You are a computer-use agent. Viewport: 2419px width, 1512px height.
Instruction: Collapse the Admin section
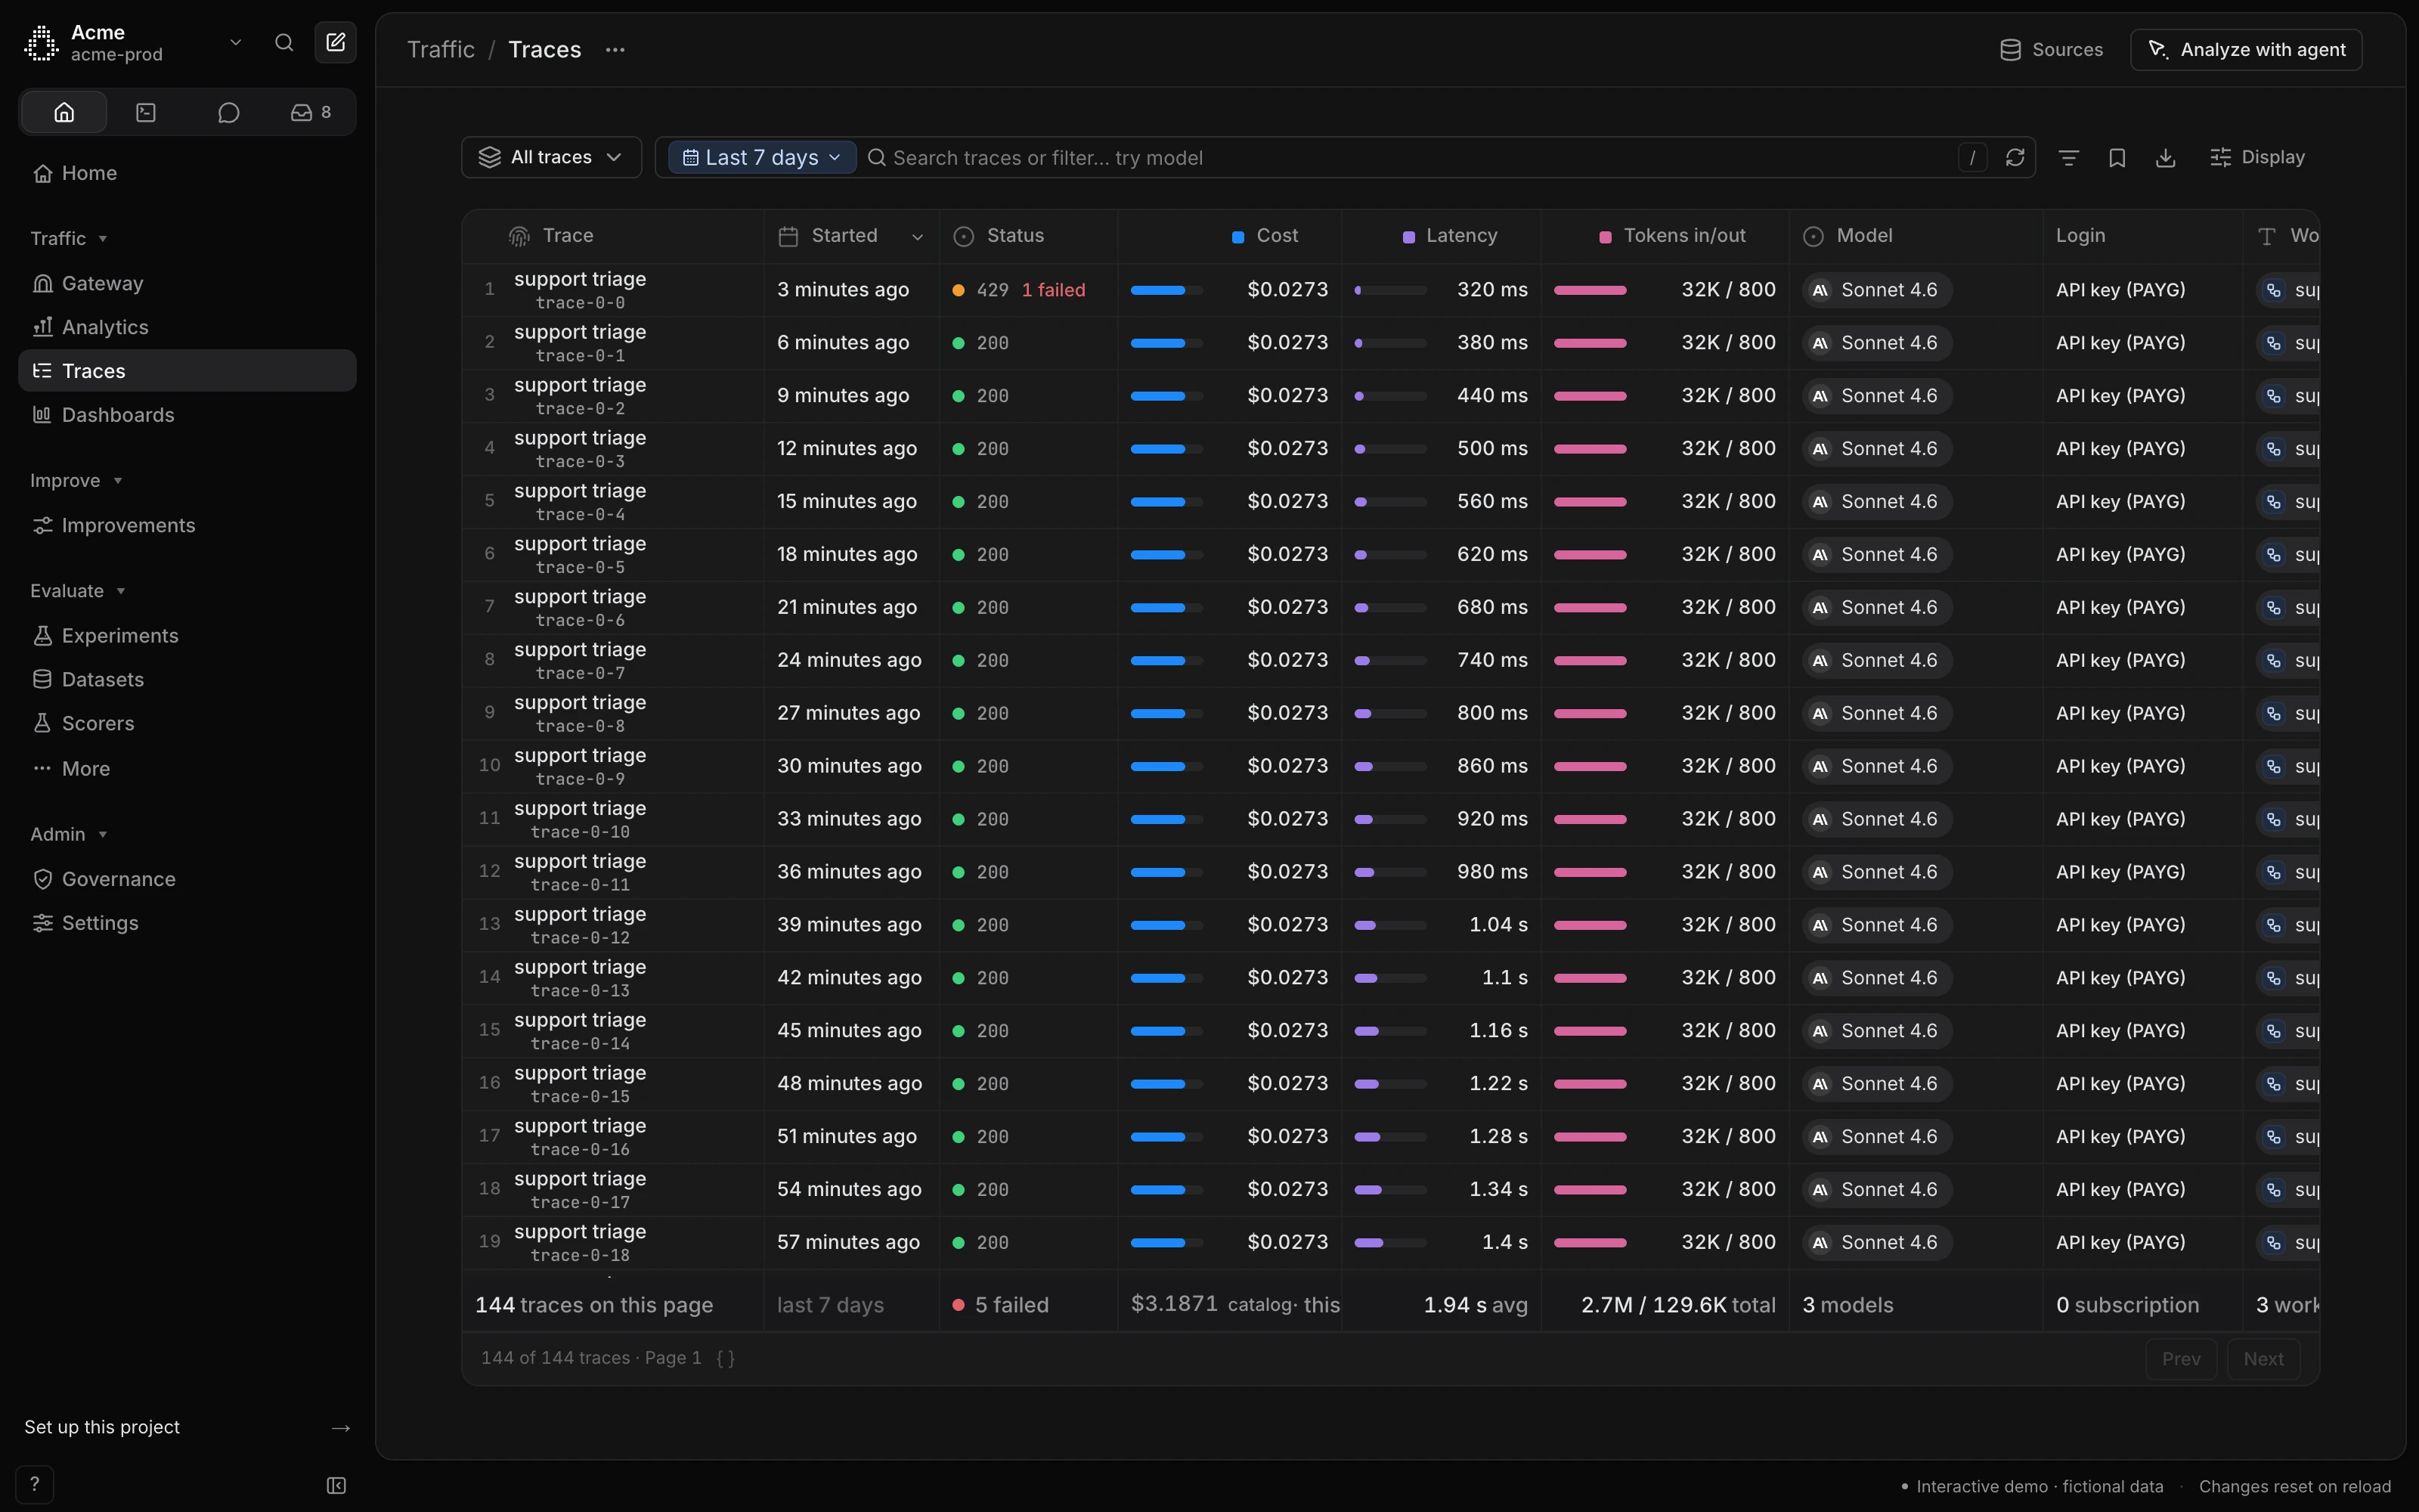click(x=68, y=834)
